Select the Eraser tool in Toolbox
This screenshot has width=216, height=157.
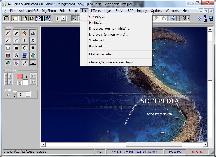pyautogui.click(x=16, y=33)
